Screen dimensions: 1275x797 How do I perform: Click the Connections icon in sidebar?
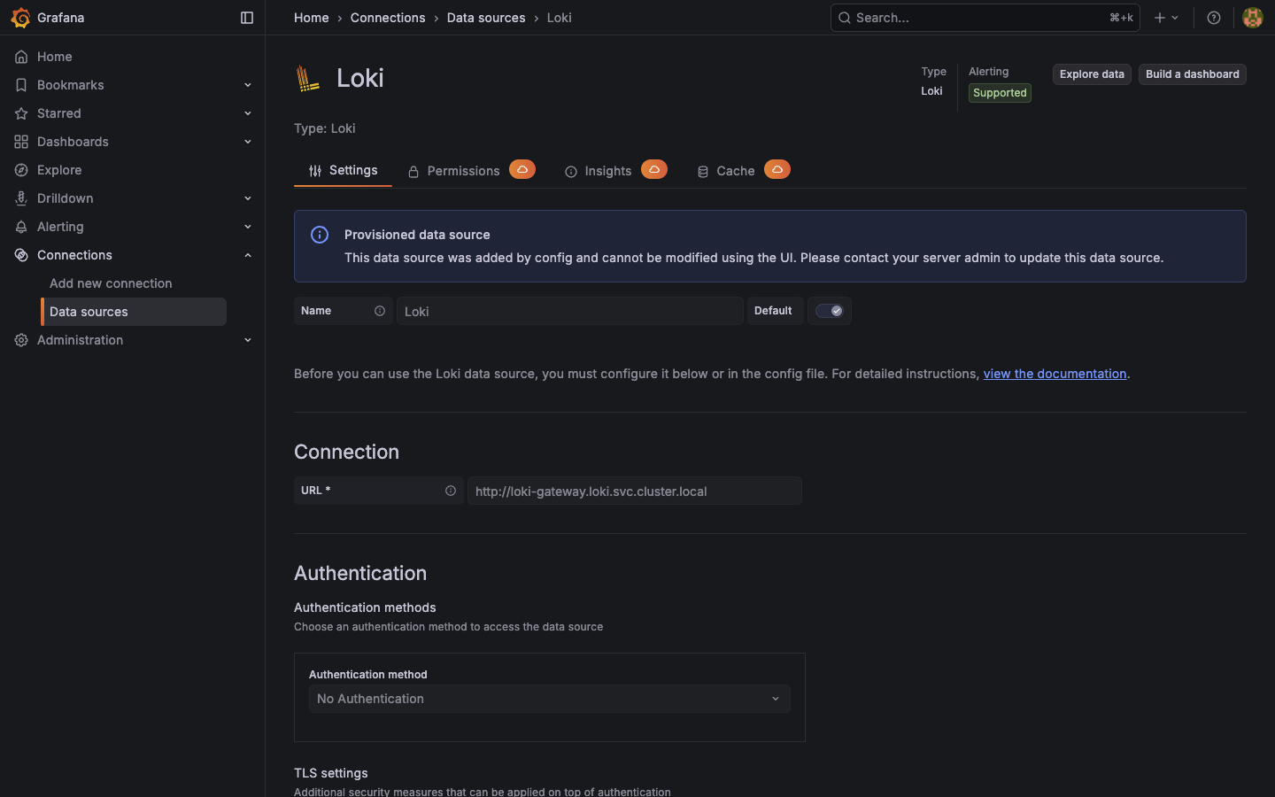point(21,255)
